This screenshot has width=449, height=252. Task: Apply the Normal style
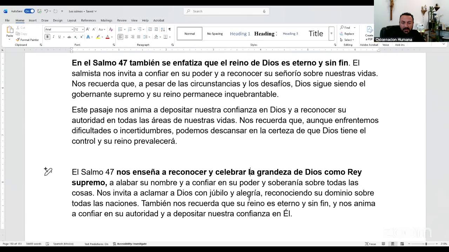[x=189, y=34]
